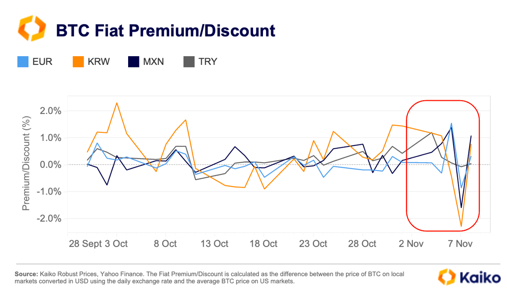Toggle the MXN series navy legend swatch
507x292 pixels.
[x=134, y=62]
